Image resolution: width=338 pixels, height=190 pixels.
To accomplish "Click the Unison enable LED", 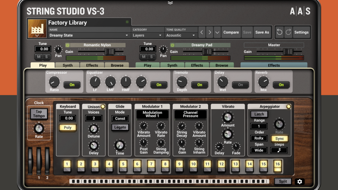I will 103,107.
